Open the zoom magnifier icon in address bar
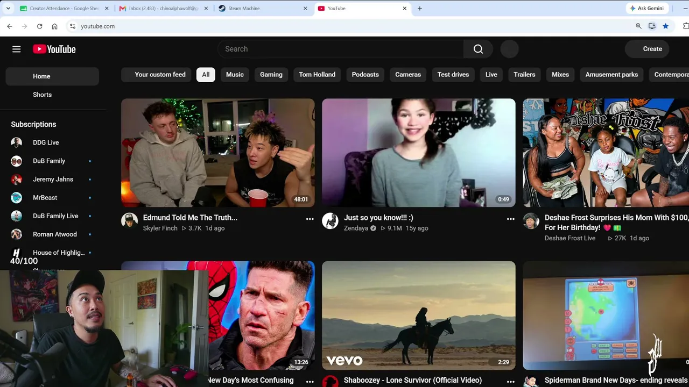 point(638,26)
